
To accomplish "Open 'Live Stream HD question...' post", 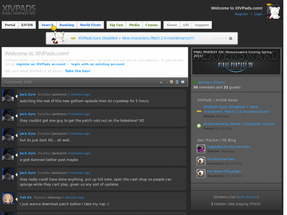I will click(225, 171).
